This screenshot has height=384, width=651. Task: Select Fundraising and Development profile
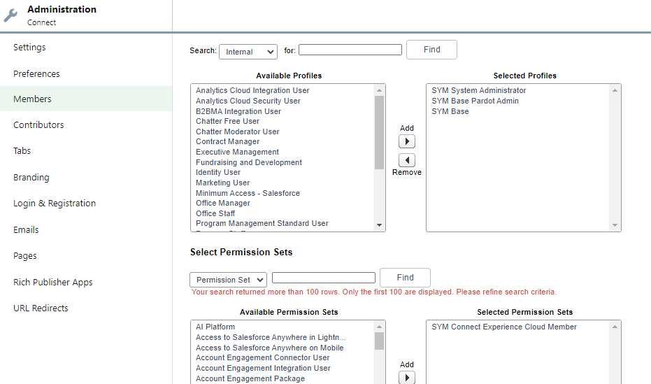(249, 162)
